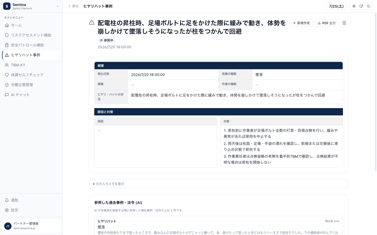Click the timestamp under the title
Viewport: 377px width, 235px height.
pyautogui.click(x=114, y=47)
